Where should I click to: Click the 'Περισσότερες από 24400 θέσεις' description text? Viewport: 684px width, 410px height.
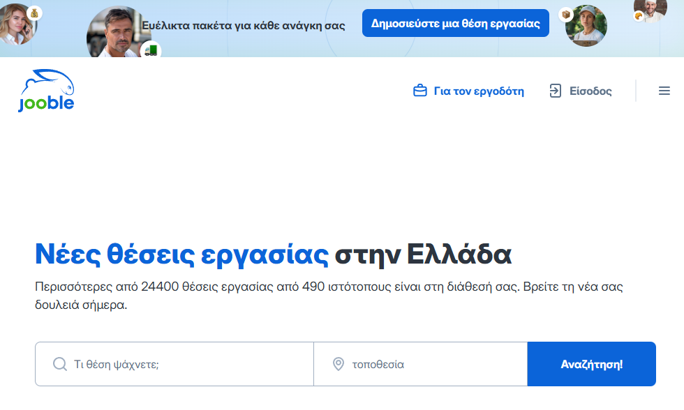pyautogui.click(x=329, y=296)
